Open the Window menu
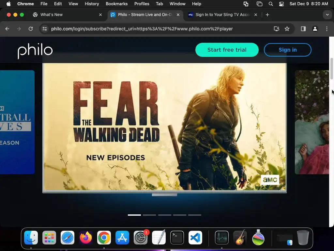The height and width of the screenshot is (251, 334). pos(177,4)
